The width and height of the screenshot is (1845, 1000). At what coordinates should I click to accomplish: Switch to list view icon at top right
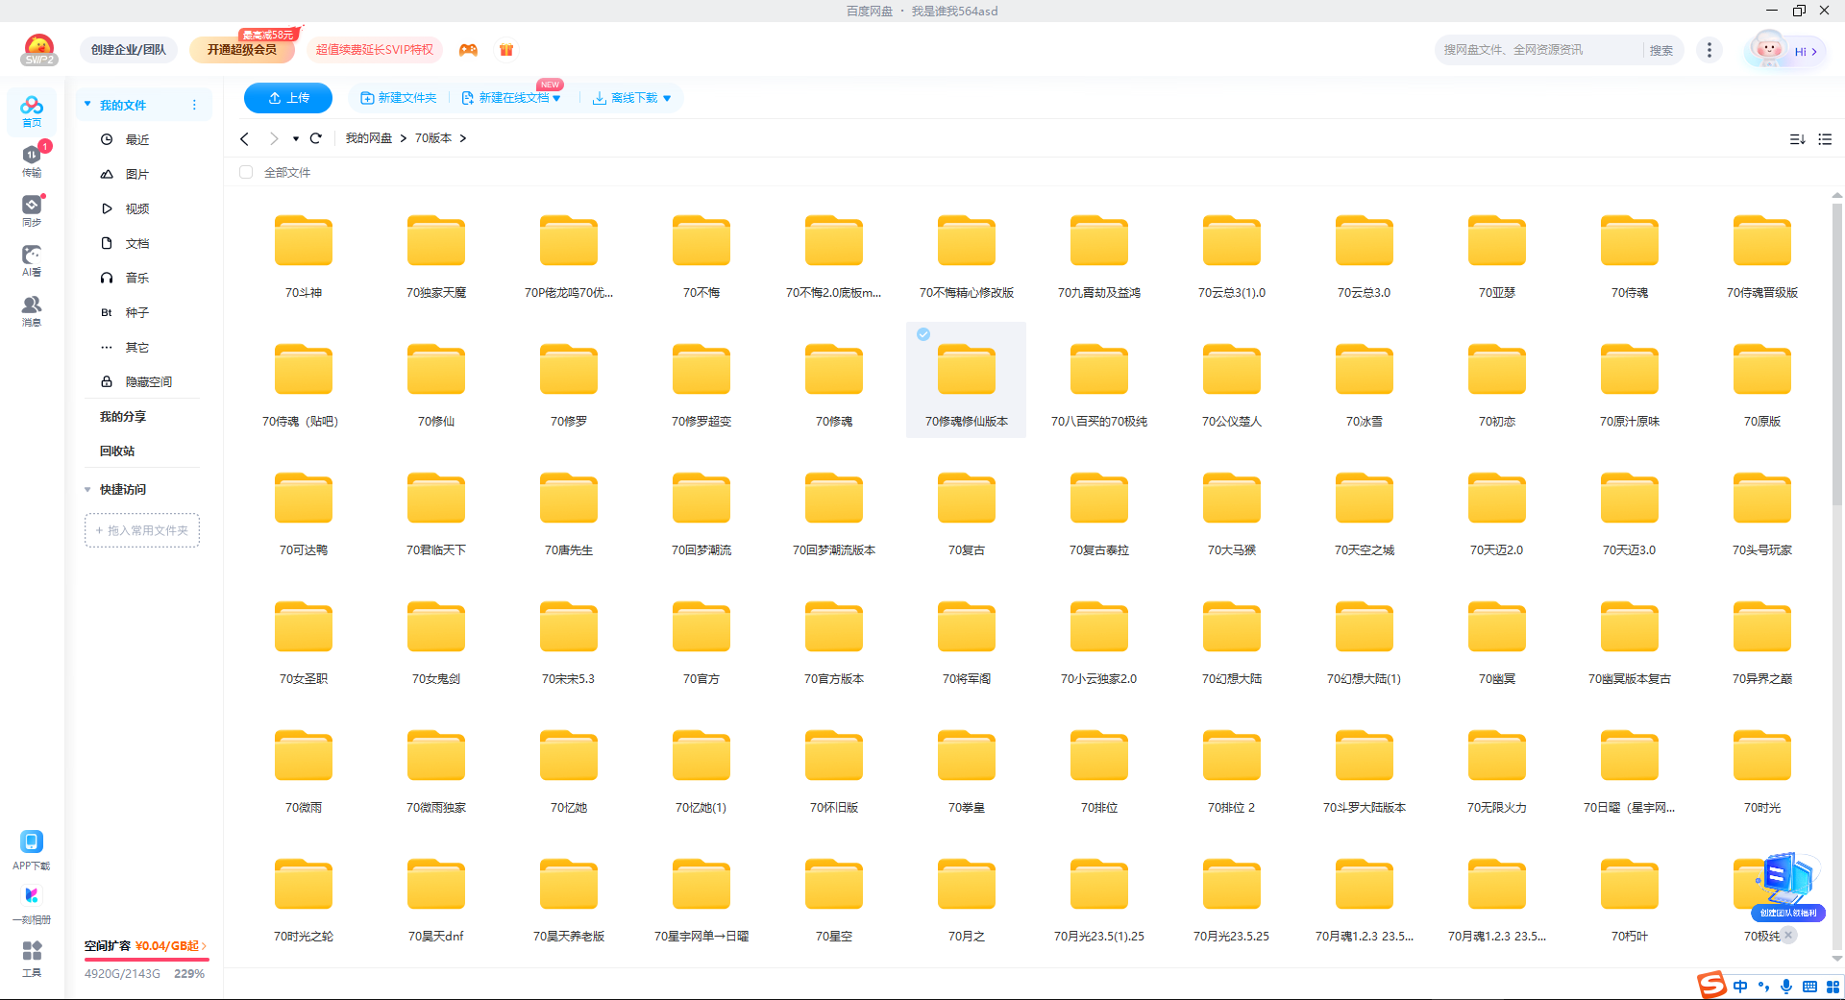[x=1825, y=139]
